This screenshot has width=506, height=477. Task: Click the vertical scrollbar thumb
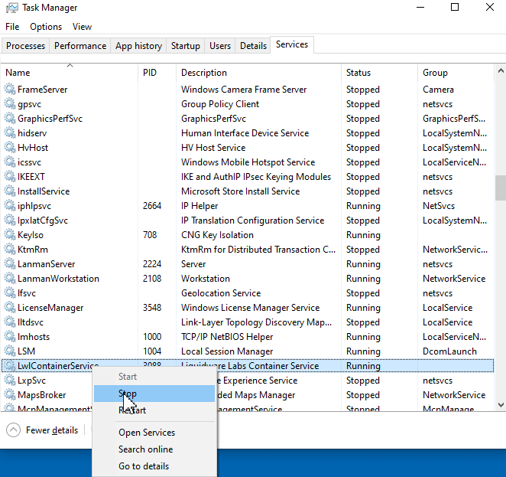tap(501, 188)
